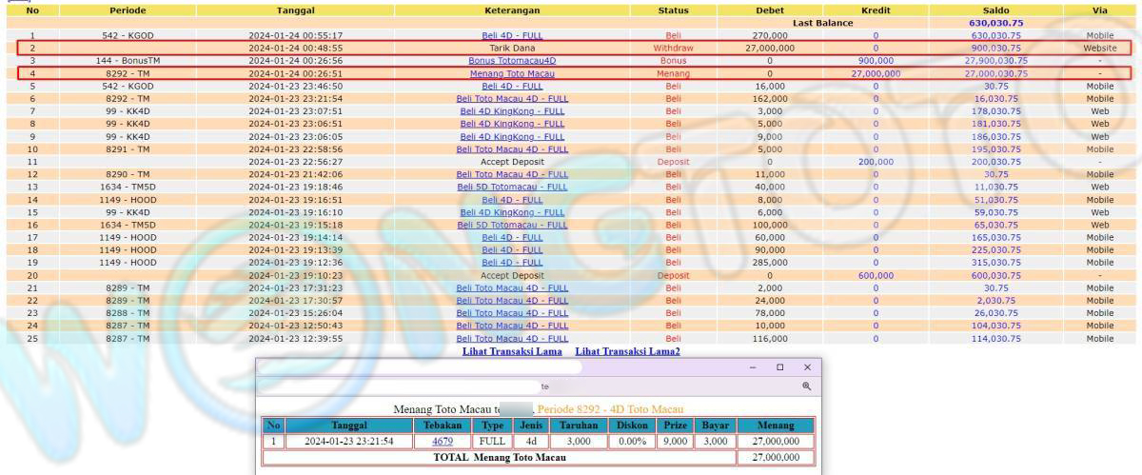Image resolution: width=1142 pixels, height=475 pixels.
Task: Click the Saldo column header
Action: click(x=995, y=10)
